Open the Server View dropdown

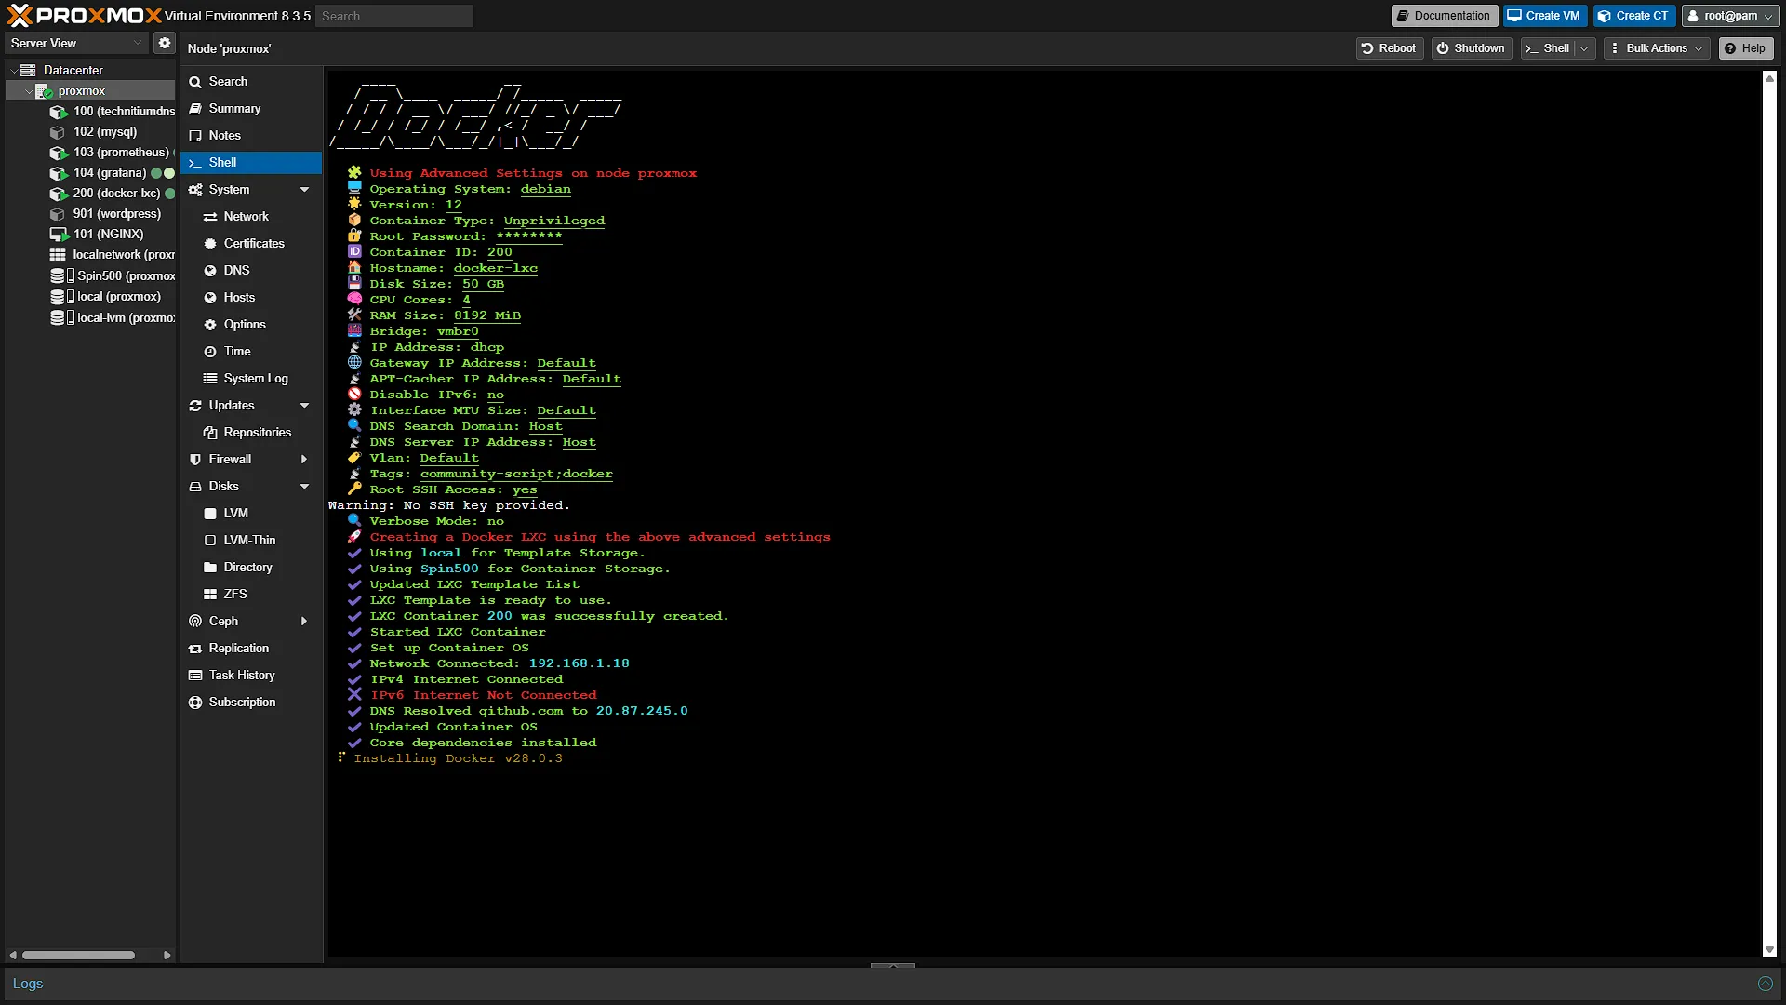point(76,43)
